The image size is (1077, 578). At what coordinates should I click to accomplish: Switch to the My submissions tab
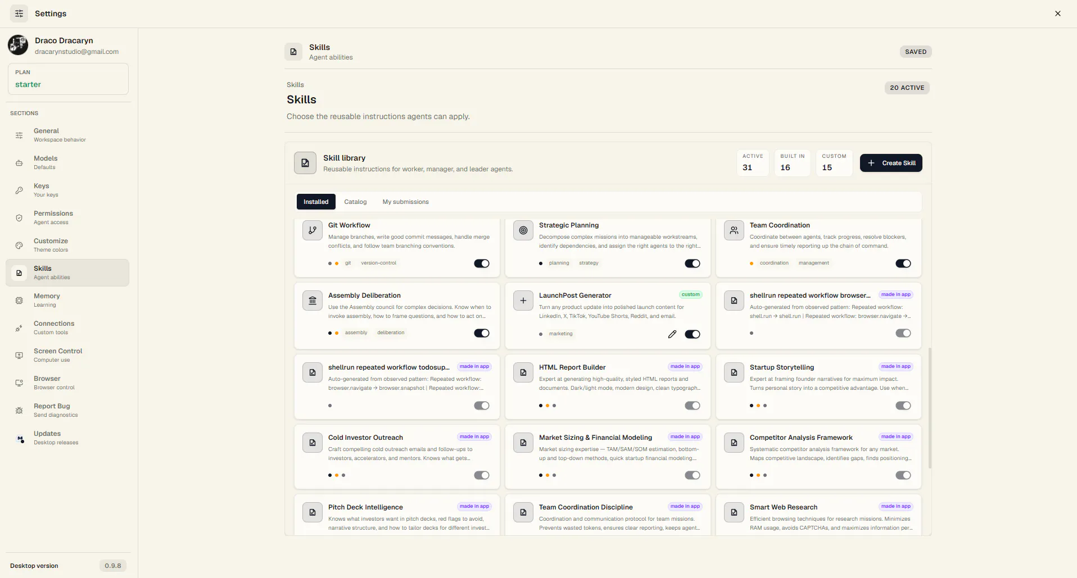point(406,202)
